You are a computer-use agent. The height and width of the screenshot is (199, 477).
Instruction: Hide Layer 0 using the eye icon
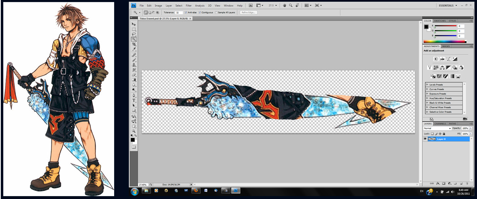point(425,139)
